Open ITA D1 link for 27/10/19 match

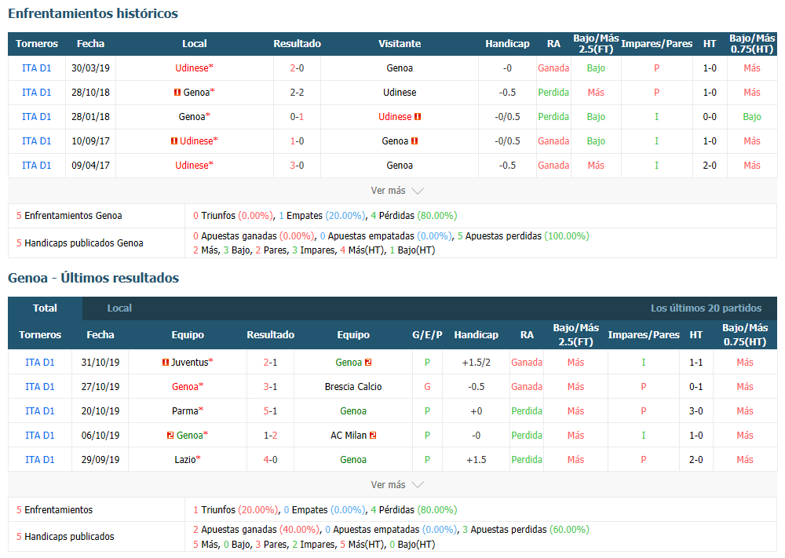(39, 387)
